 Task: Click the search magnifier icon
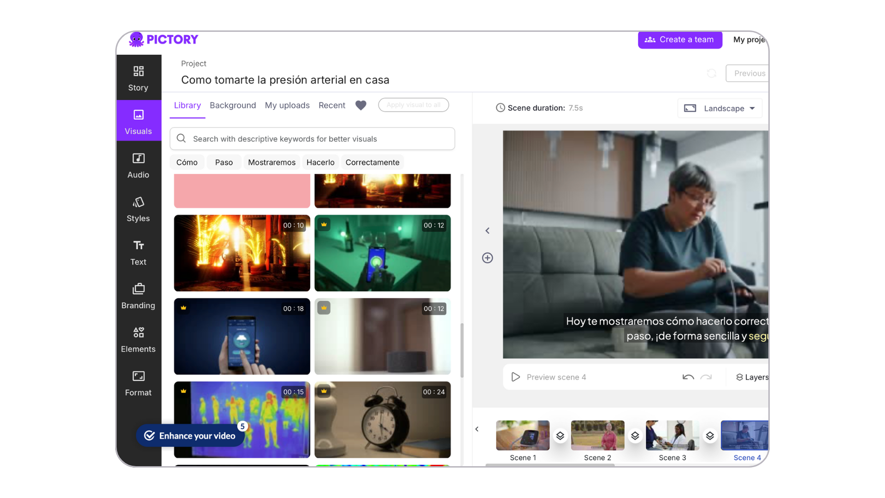pyautogui.click(x=181, y=138)
